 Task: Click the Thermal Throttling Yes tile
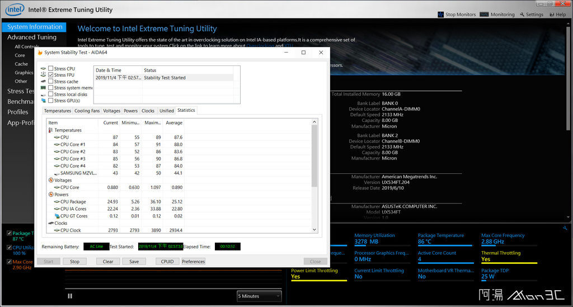509,256
